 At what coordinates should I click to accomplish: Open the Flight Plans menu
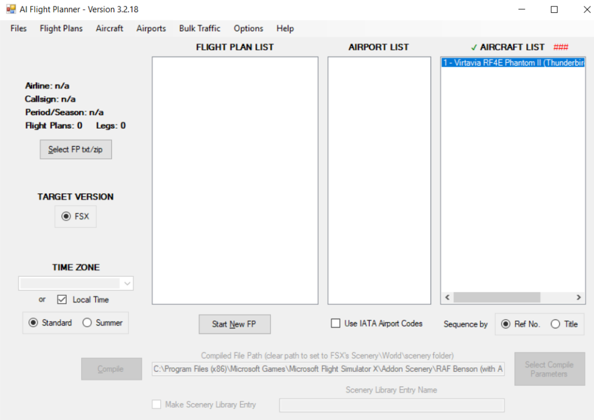pos(61,28)
